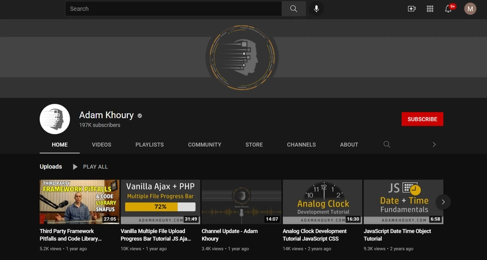The width and height of the screenshot is (487, 260).
Task: Open the Store tab
Action: click(x=254, y=145)
